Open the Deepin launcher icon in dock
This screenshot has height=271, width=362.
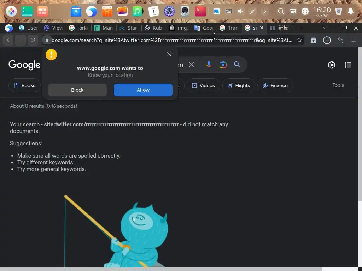pyautogui.click(x=11, y=11)
